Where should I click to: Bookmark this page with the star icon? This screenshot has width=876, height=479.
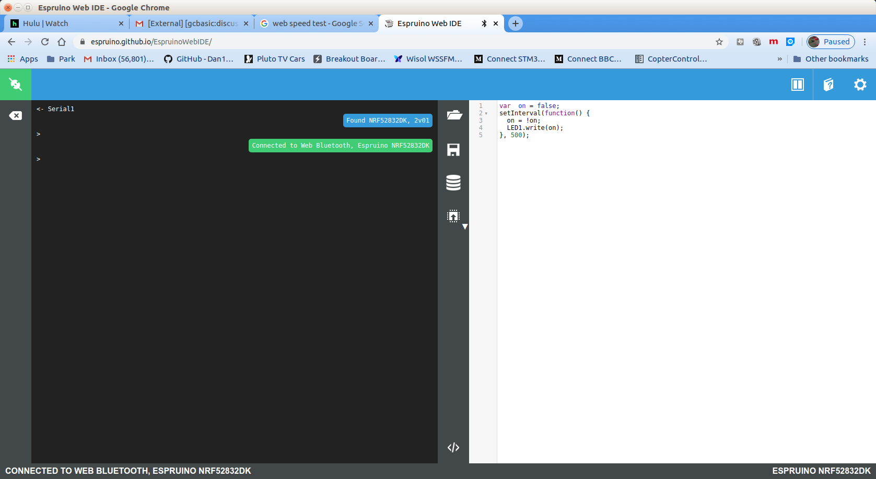[719, 42]
